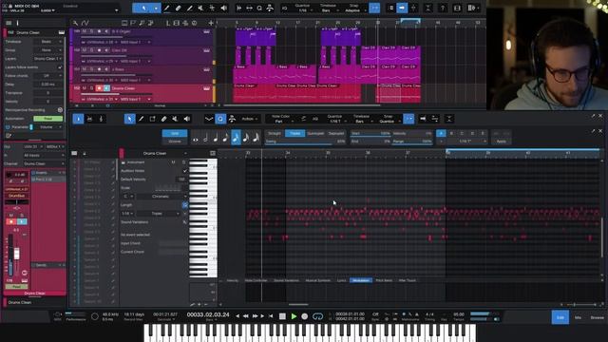Click the time display 00033.02.03.24
This screenshot has width=608, height=342.
[x=208, y=314]
